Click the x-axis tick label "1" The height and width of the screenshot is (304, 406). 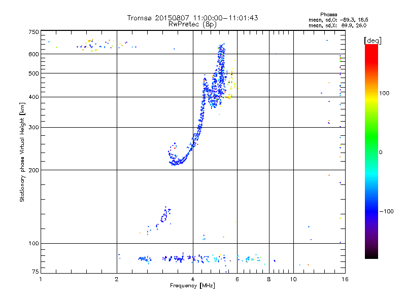41,279
